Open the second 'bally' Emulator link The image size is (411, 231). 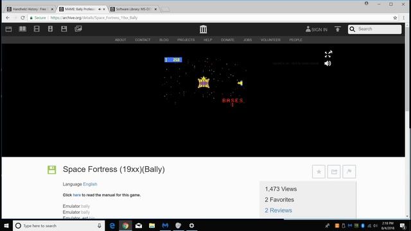85,212
